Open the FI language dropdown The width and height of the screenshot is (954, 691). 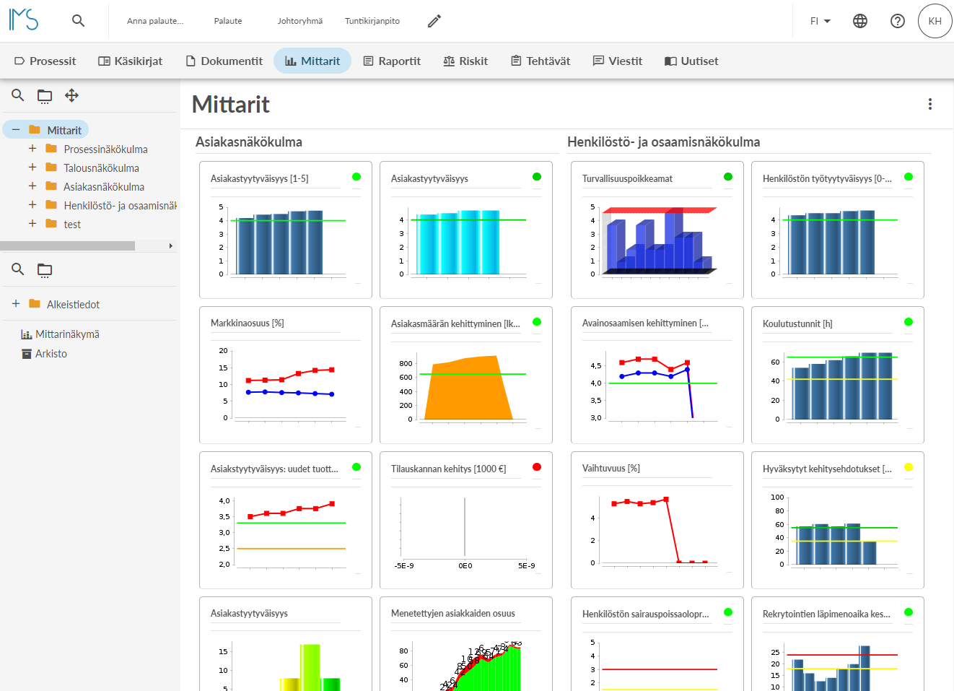click(820, 21)
